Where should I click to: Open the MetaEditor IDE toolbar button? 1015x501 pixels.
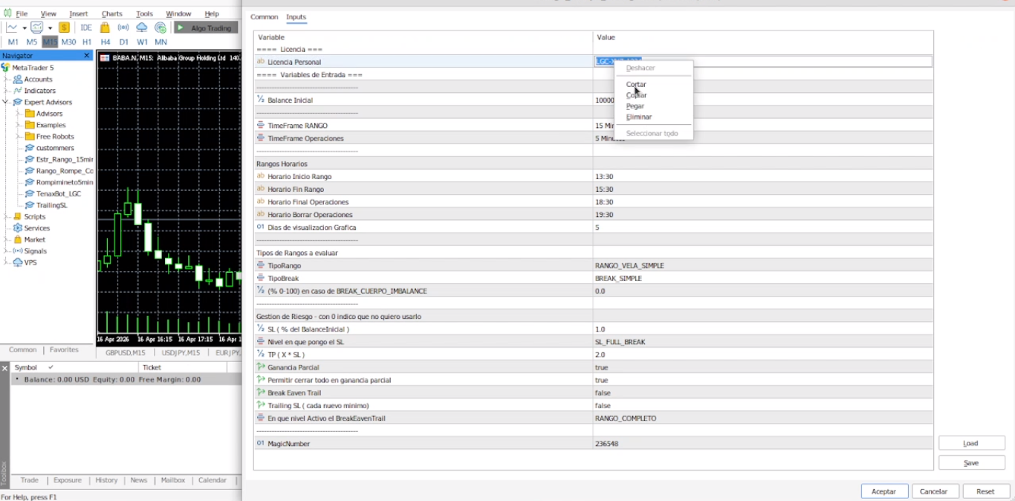(x=86, y=28)
